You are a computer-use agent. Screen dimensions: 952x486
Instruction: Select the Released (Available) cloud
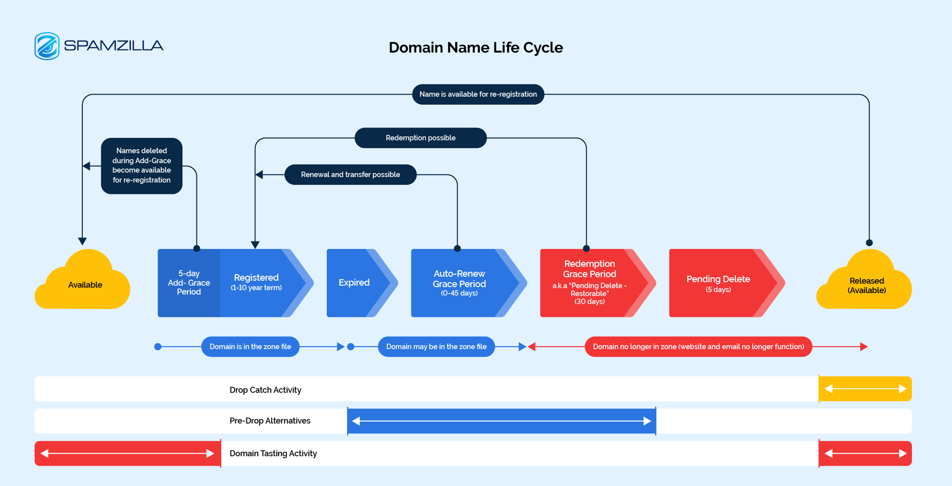click(x=864, y=279)
